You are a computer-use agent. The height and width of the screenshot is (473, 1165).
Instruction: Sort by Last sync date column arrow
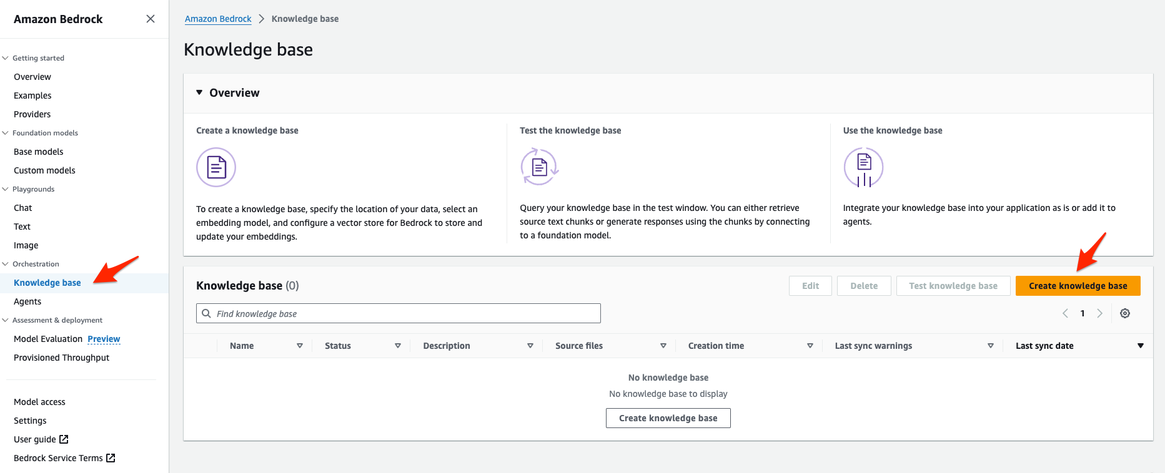click(x=1141, y=346)
